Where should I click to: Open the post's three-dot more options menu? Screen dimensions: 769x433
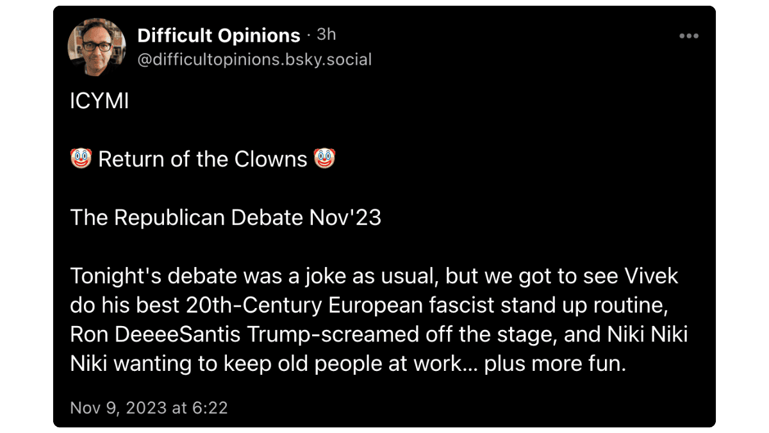tap(689, 36)
